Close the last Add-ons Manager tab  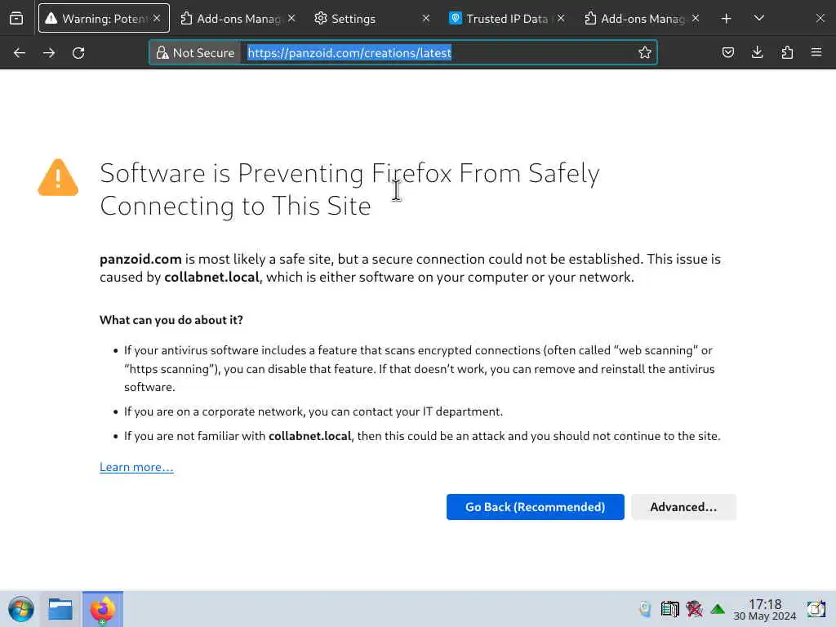click(696, 18)
